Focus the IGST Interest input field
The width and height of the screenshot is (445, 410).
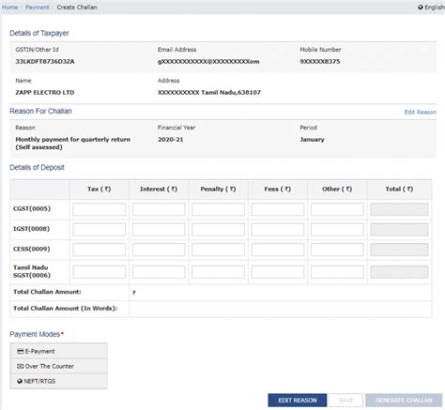(159, 230)
